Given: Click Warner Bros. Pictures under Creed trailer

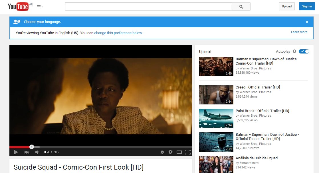Looking at the screenshot, I should coord(255,92).
